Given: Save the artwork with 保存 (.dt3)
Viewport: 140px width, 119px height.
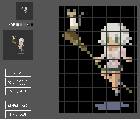Looking at the screenshot, I should (x=18, y=91).
